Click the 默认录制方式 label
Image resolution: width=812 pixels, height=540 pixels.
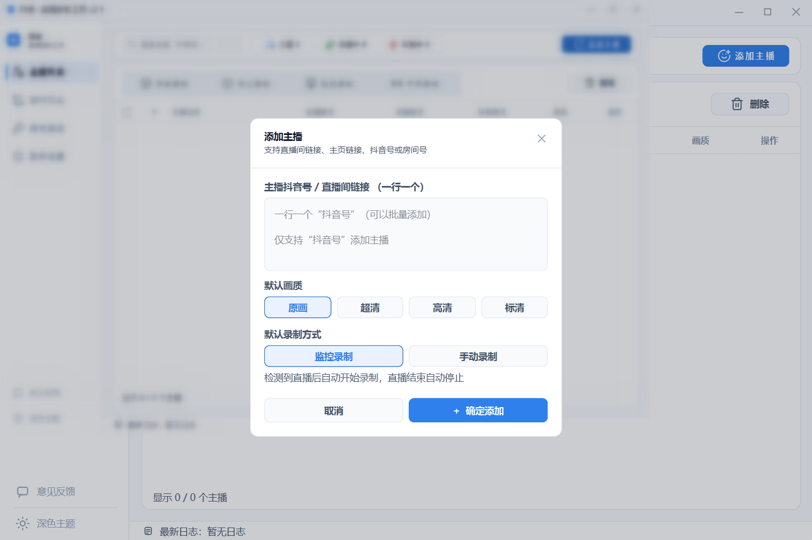[x=293, y=335]
